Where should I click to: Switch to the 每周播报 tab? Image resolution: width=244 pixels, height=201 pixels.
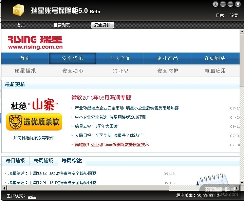(x=43, y=161)
